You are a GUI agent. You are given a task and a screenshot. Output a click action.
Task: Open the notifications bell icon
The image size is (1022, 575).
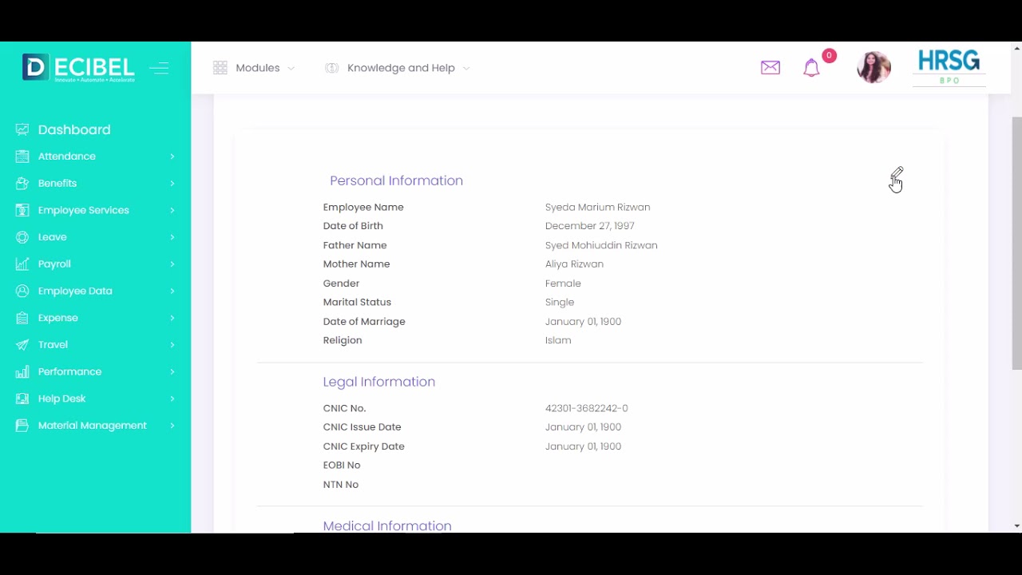(x=811, y=68)
